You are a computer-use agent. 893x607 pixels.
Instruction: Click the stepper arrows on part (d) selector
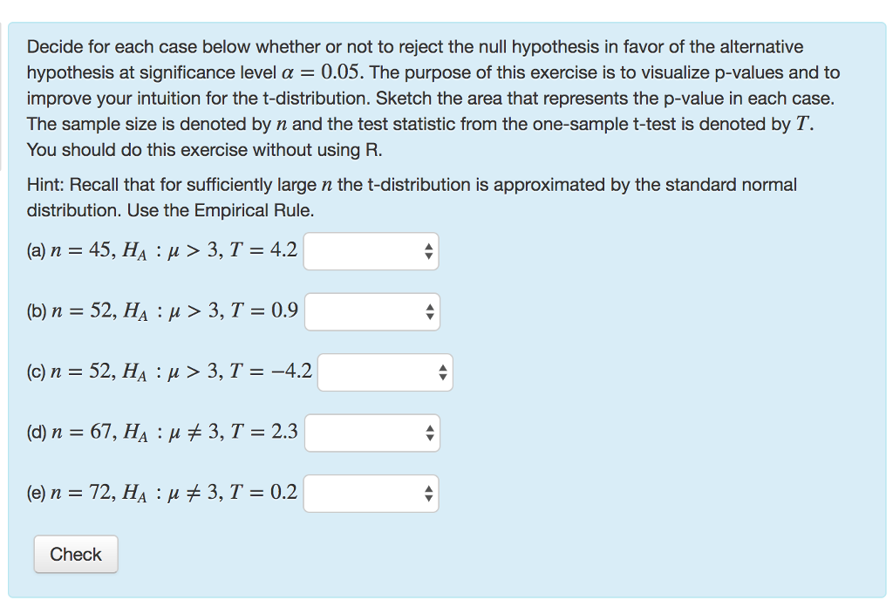431,432
